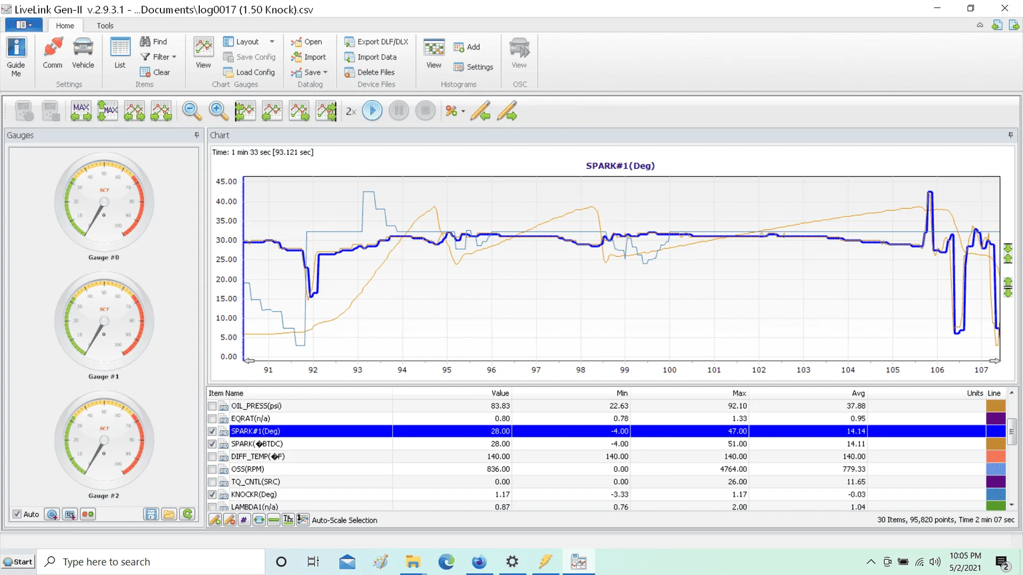Screen dimensions: 1023x575
Task: Click the Find items button
Action: coord(154,41)
